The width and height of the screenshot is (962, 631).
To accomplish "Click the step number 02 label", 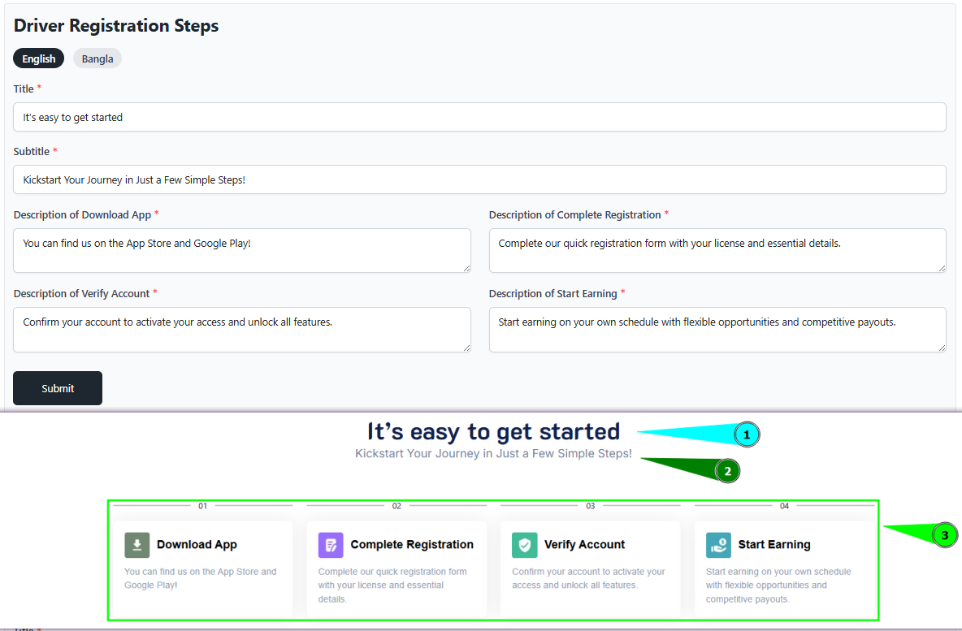I will pyautogui.click(x=396, y=506).
